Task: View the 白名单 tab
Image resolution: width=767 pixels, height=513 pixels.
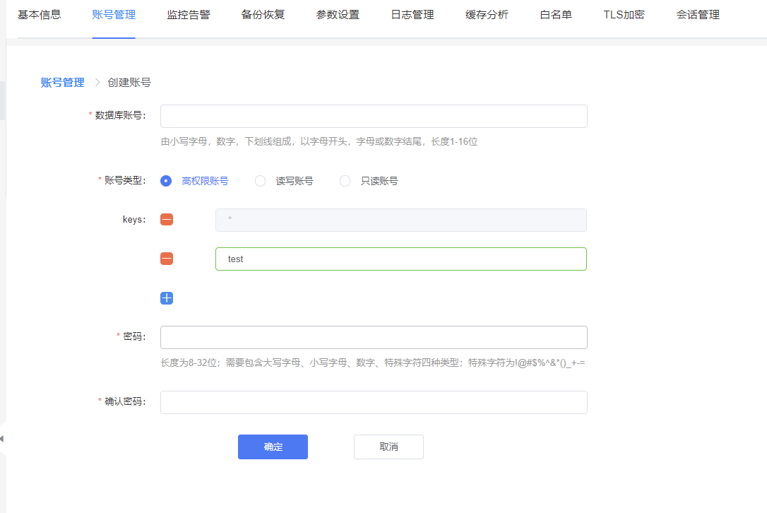Action: pos(556,15)
